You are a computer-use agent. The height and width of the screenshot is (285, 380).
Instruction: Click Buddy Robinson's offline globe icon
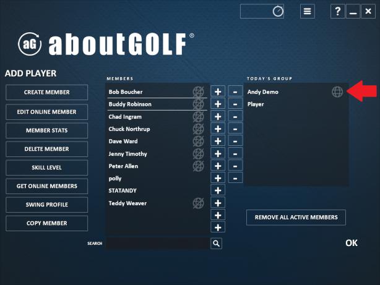pyautogui.click(x=198, y=104)
